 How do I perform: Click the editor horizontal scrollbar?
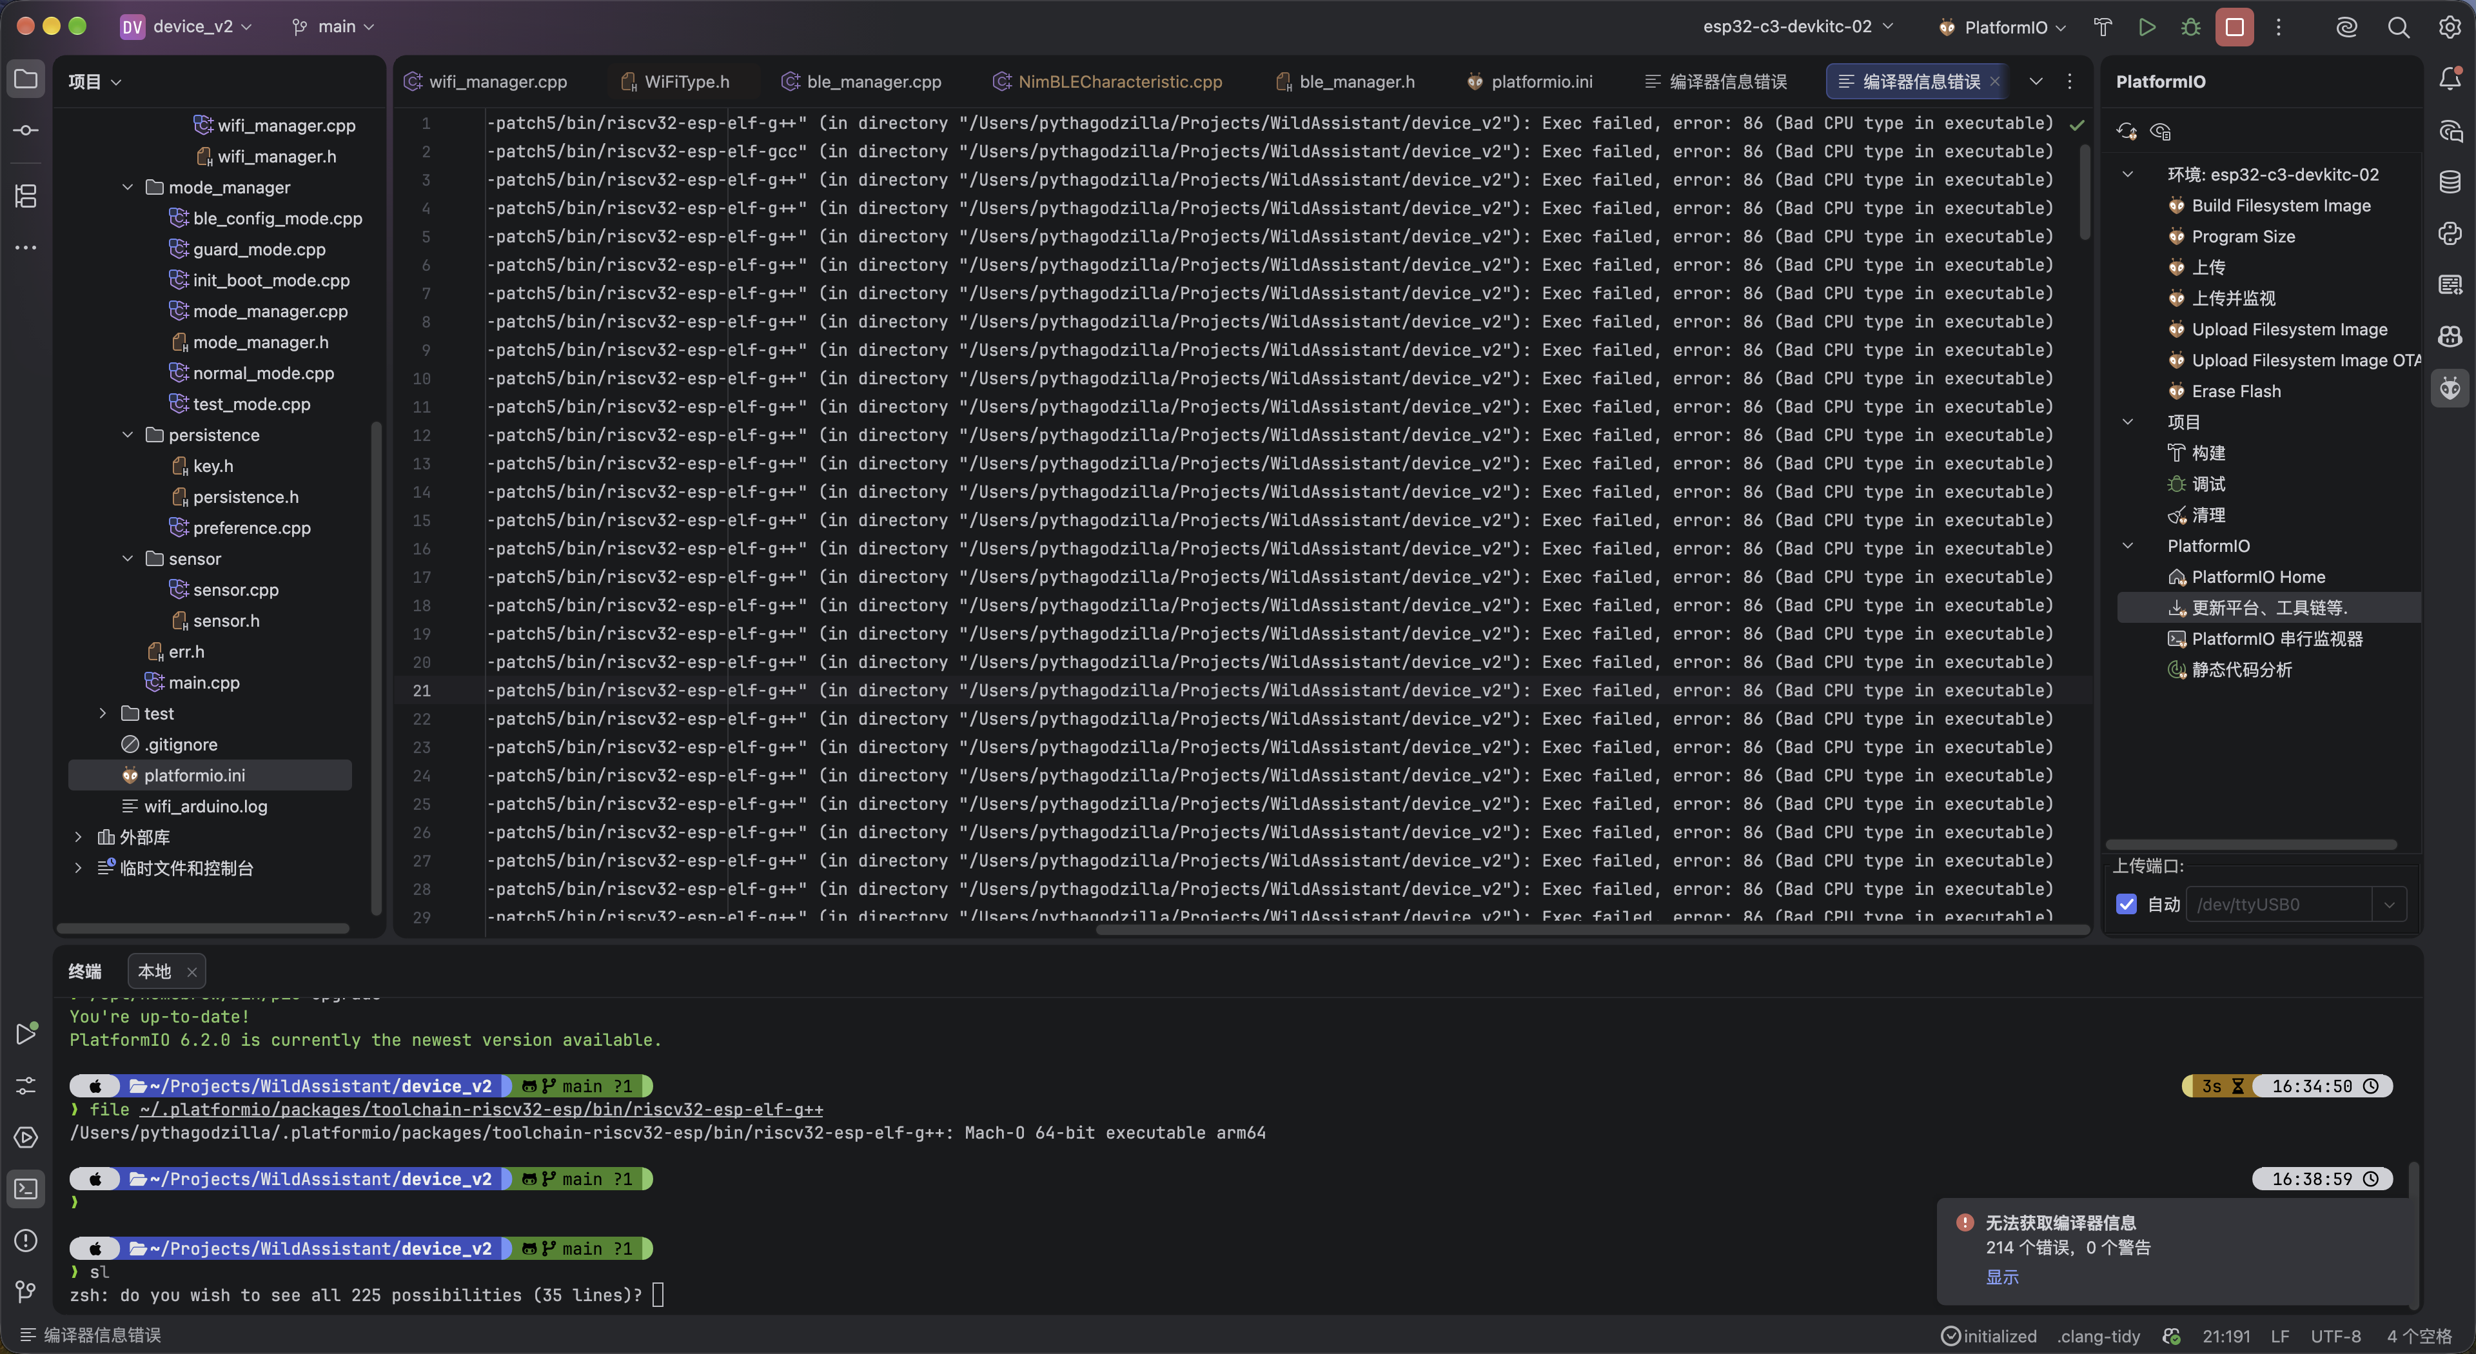coord(1593,929)
